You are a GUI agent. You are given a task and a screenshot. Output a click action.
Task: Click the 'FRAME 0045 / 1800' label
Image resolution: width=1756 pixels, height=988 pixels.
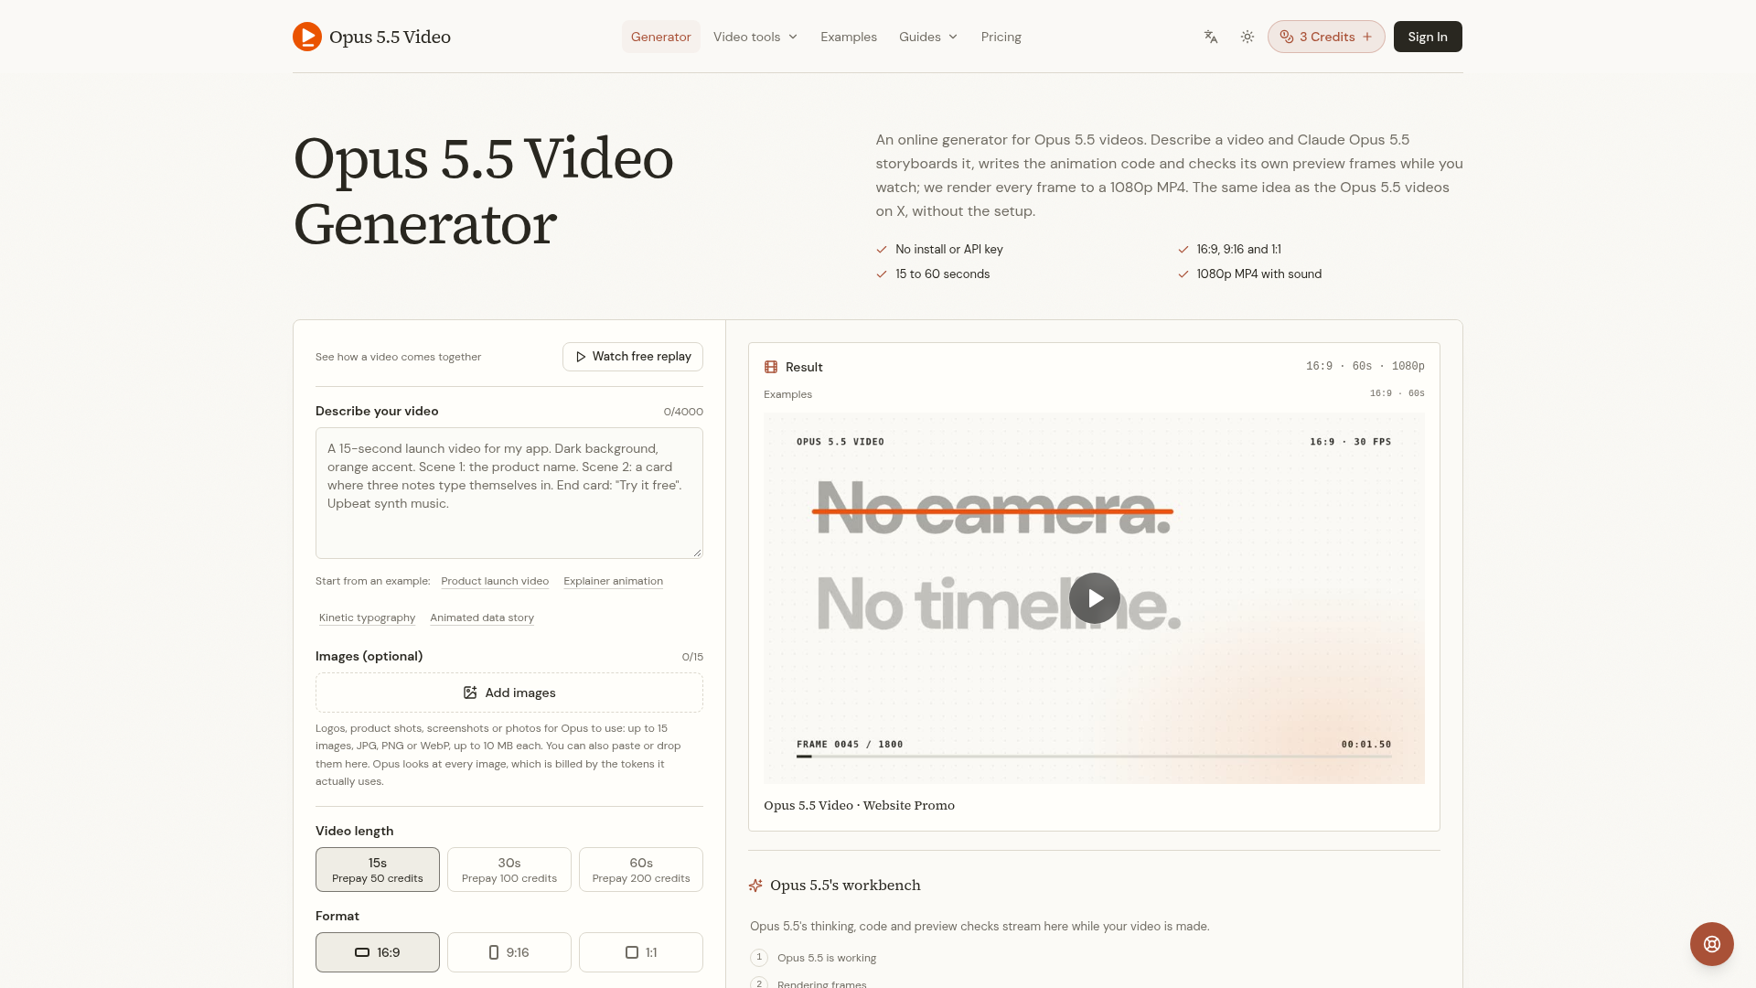click(850, 745)
